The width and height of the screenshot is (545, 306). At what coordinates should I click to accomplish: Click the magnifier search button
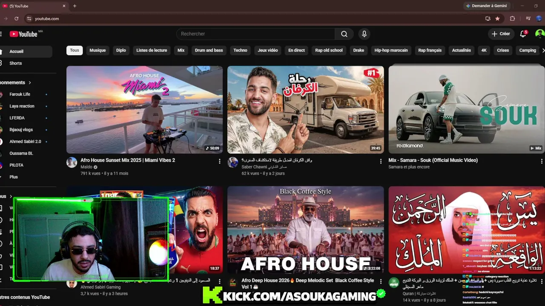[x=344, y=34]
